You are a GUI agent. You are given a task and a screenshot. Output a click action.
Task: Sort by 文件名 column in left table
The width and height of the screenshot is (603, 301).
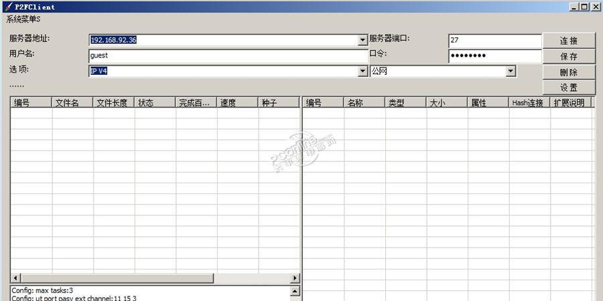click(72, 102)
